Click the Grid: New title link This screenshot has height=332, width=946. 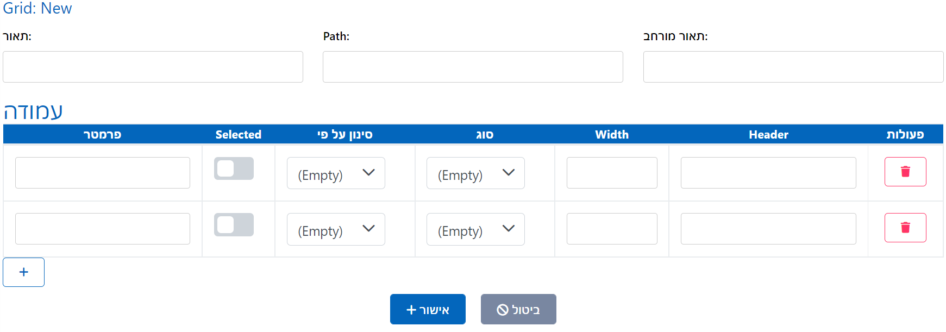(37, 9)
